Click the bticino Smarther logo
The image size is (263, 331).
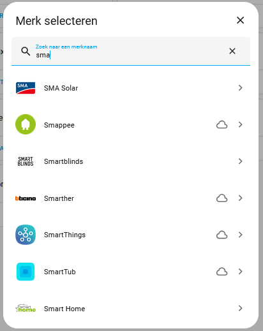pyautogui.click(x=26, y=198)
